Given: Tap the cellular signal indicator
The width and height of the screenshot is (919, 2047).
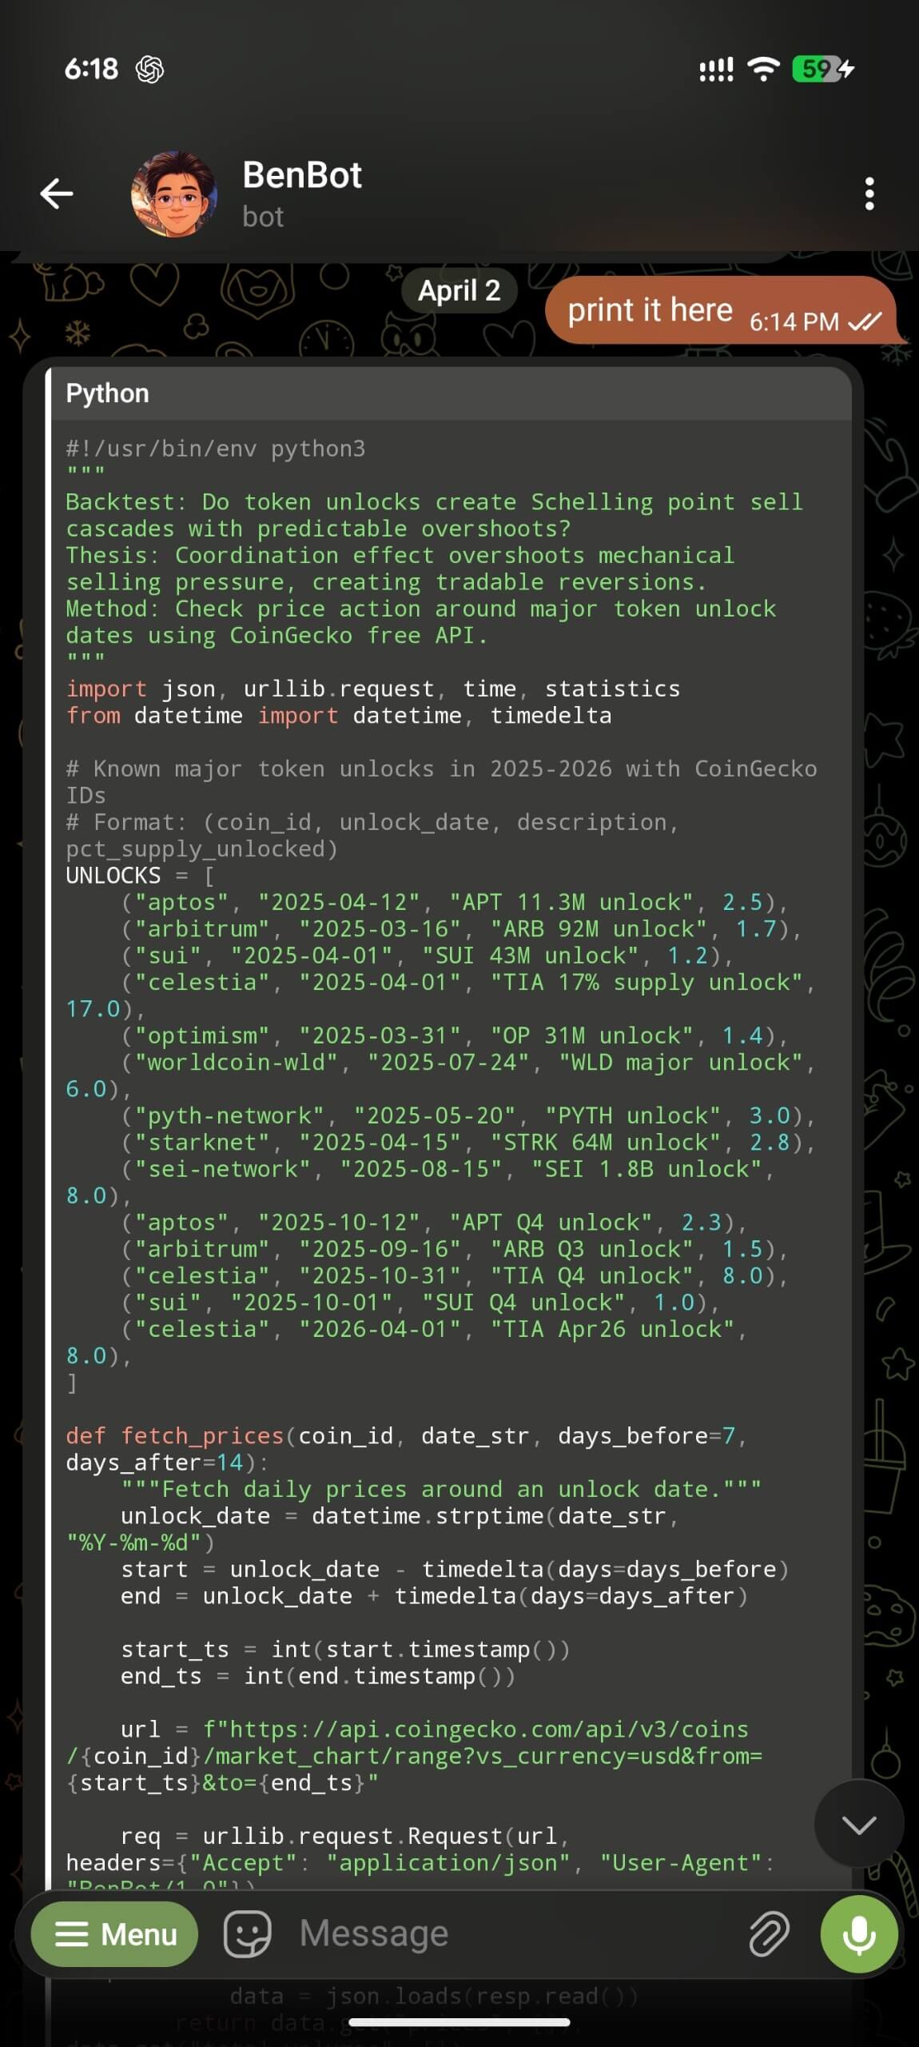Looking at the screenshot, I should pyautogui.click(x=716, y=70).
